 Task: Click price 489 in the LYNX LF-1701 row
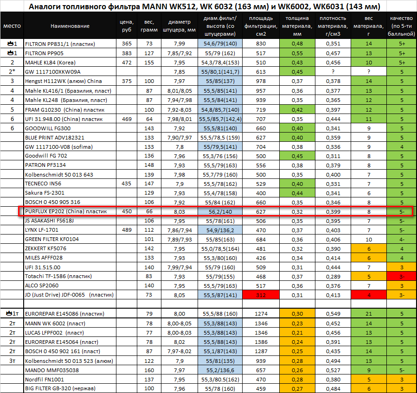tap(127, 230)
